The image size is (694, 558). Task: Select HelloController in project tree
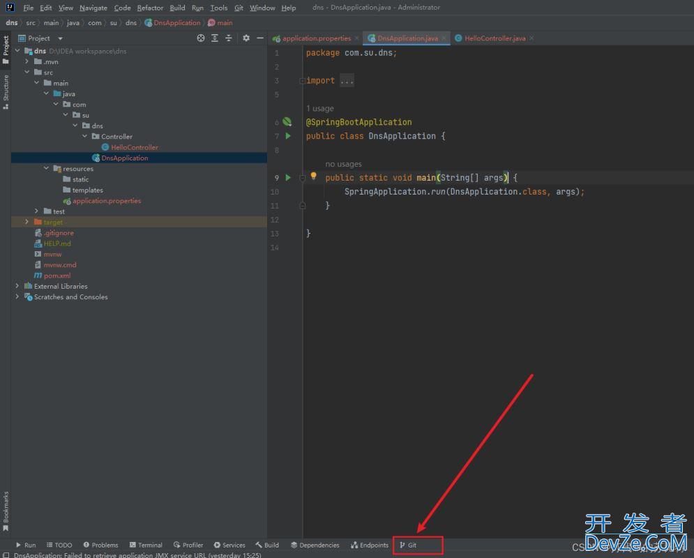click(135, 147)
